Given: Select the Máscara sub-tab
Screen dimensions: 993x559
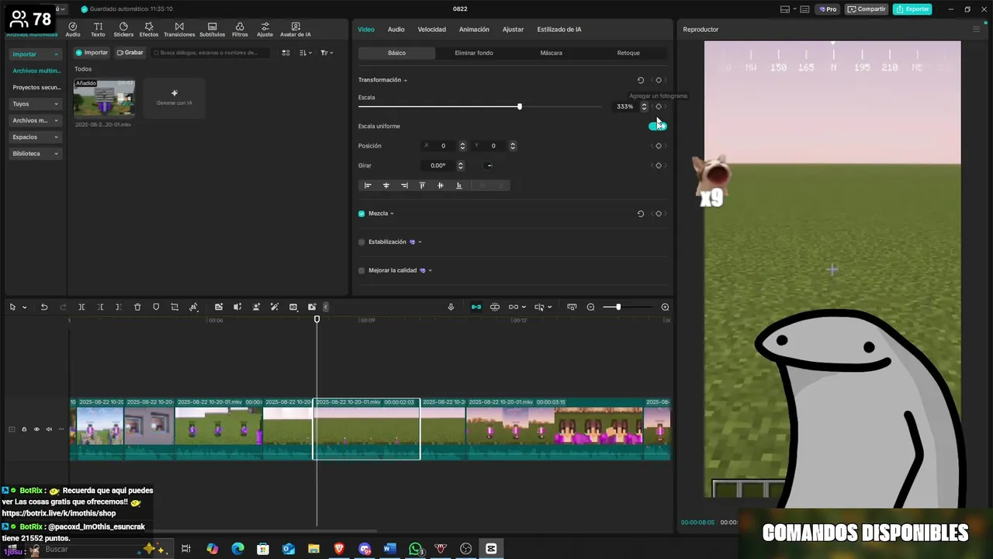Looking at the screenshot, I should 551,53.
